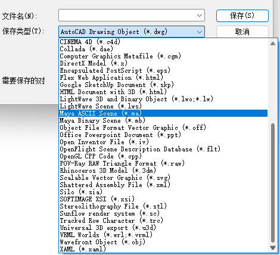Screen dimensions: 280x255
Task: Select Collada (*.dae) format
Action: (163, 49)
